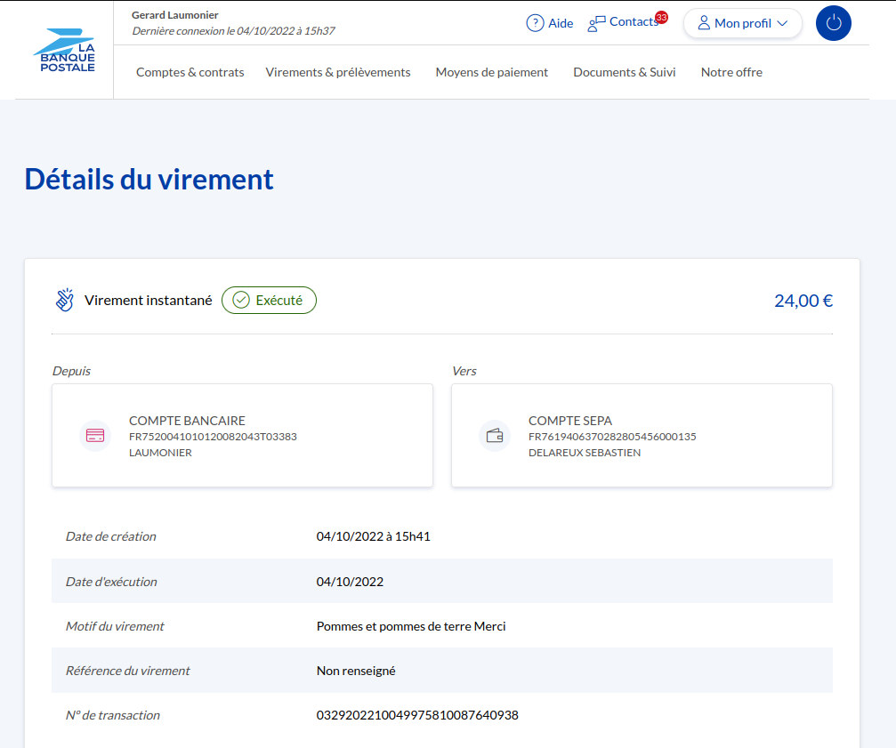Screen dimensions: 896x748
Task: Click the user silhouette profile icon
Action: click(x=704, y=23)
